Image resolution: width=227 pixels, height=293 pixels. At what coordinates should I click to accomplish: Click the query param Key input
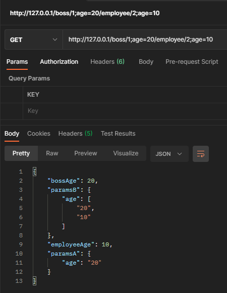coord(125,111)
